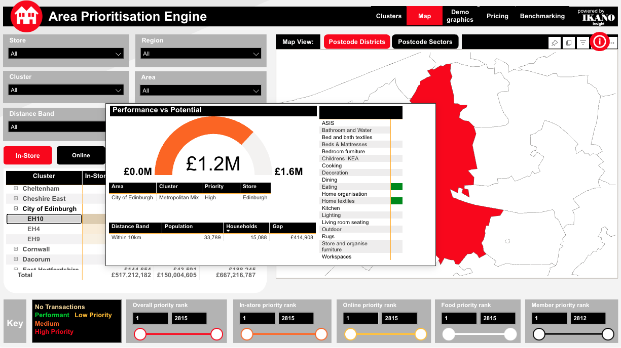Click the Population value 33,789
This screenshot has width=621, height=348.
point(212,237)
